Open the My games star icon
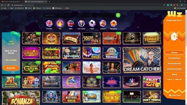 pyautogui.click(x=113, y=23)
